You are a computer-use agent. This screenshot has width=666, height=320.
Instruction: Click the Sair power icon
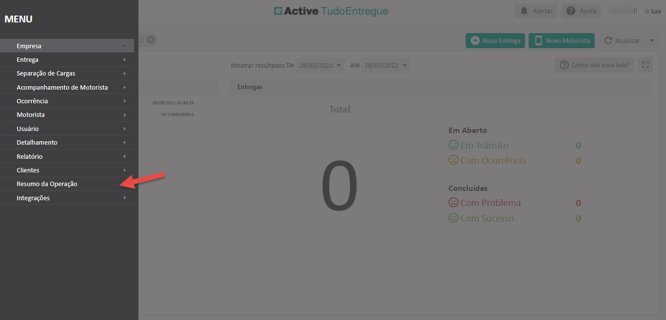(646, 11)
